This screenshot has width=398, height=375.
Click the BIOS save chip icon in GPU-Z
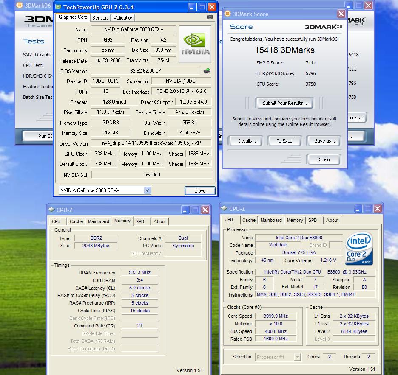(x=207, y=71)
